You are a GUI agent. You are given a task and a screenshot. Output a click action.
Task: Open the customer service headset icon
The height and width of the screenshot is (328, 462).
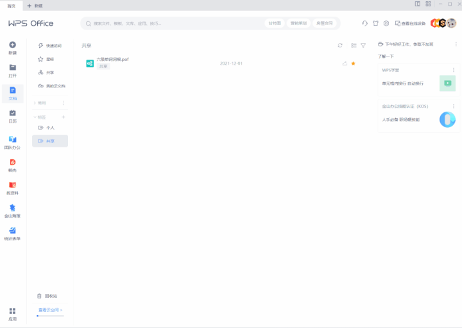click(364, 23)
